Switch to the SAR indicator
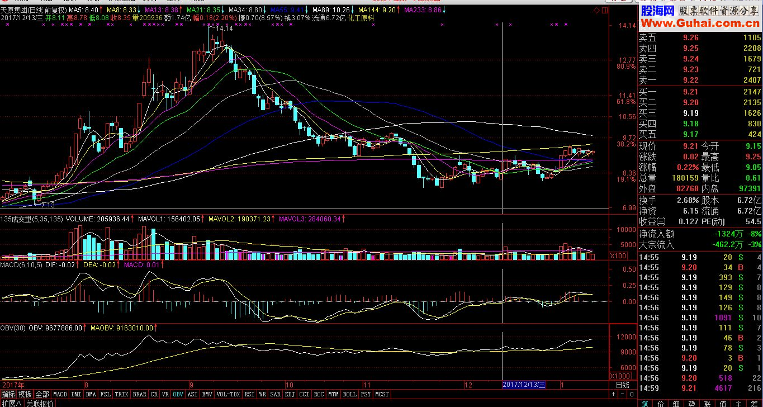Image resolution: width=763 pixels, height=407 pixels. [276, 394]
